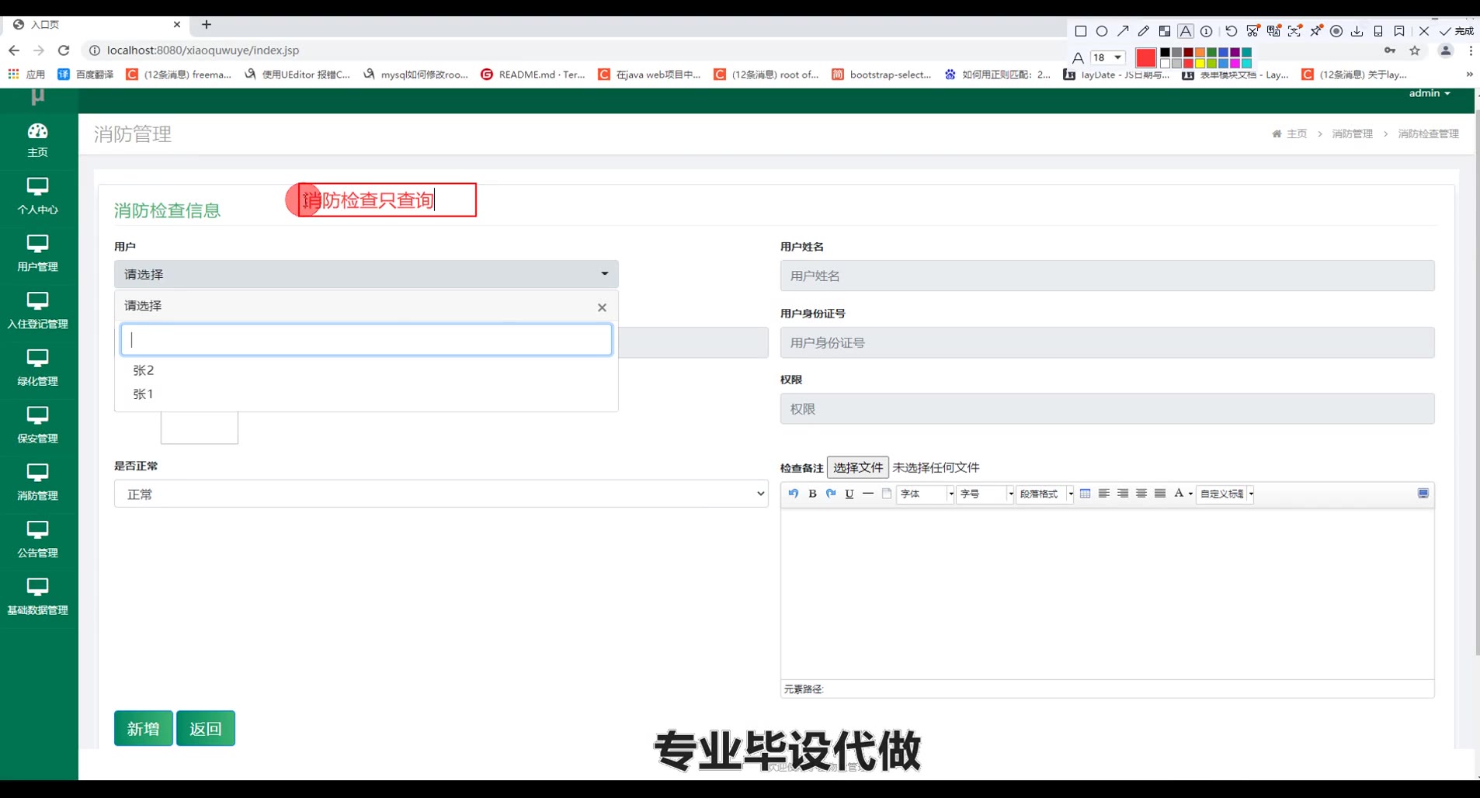Screen dimensions: 1480x798
Task: Open the 字号 font size dropdown
Action: point(985,494)
